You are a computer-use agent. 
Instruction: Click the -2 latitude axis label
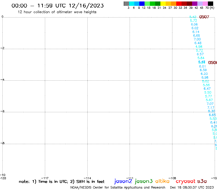point(2,48)
